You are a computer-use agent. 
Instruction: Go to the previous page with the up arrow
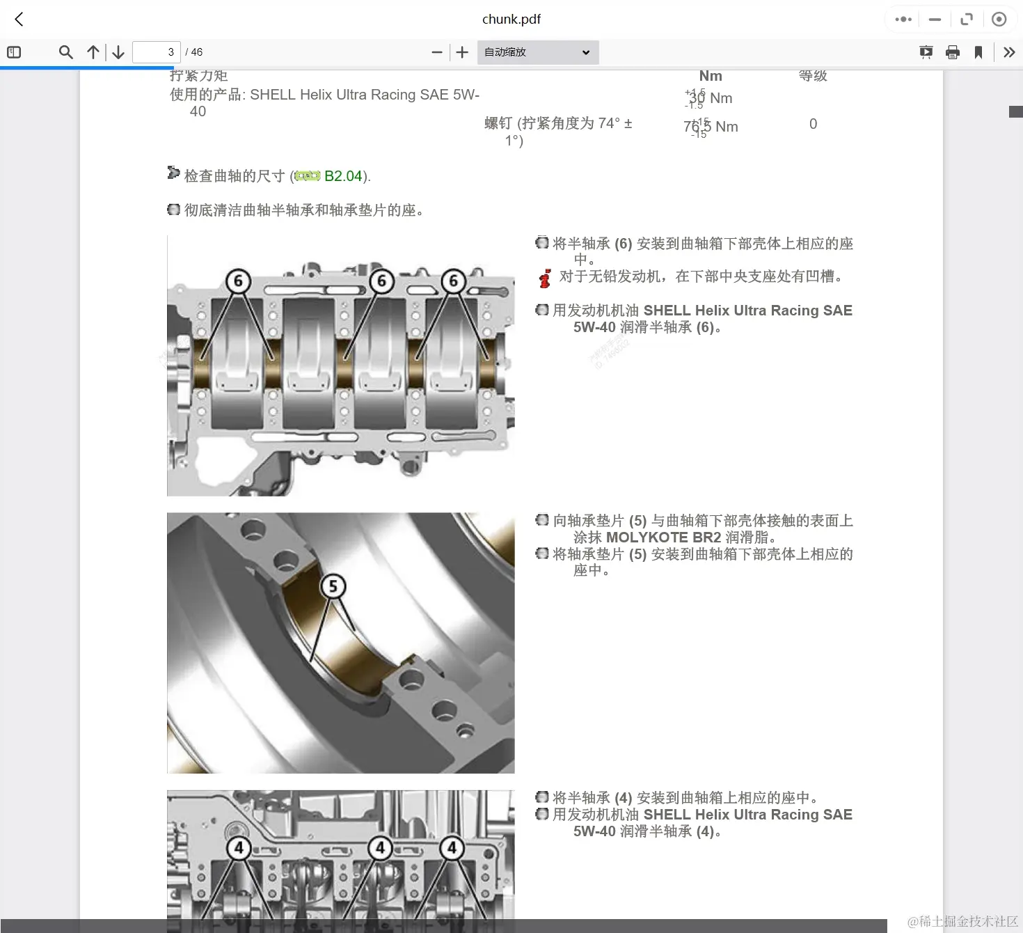[x=93, y=52]
